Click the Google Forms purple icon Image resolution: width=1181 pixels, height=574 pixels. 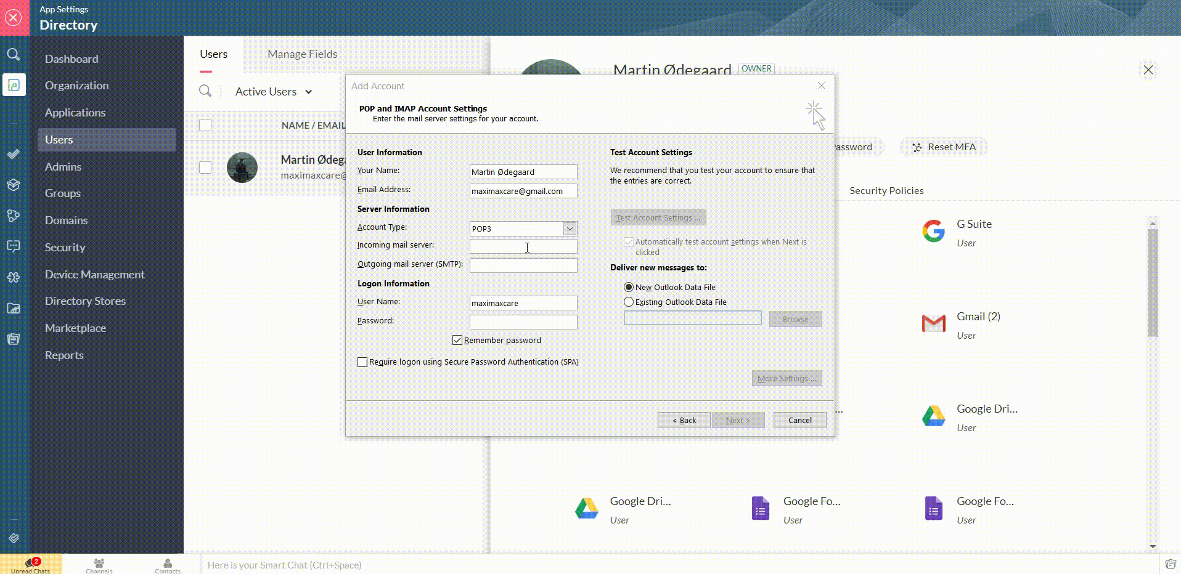(760, 509)
